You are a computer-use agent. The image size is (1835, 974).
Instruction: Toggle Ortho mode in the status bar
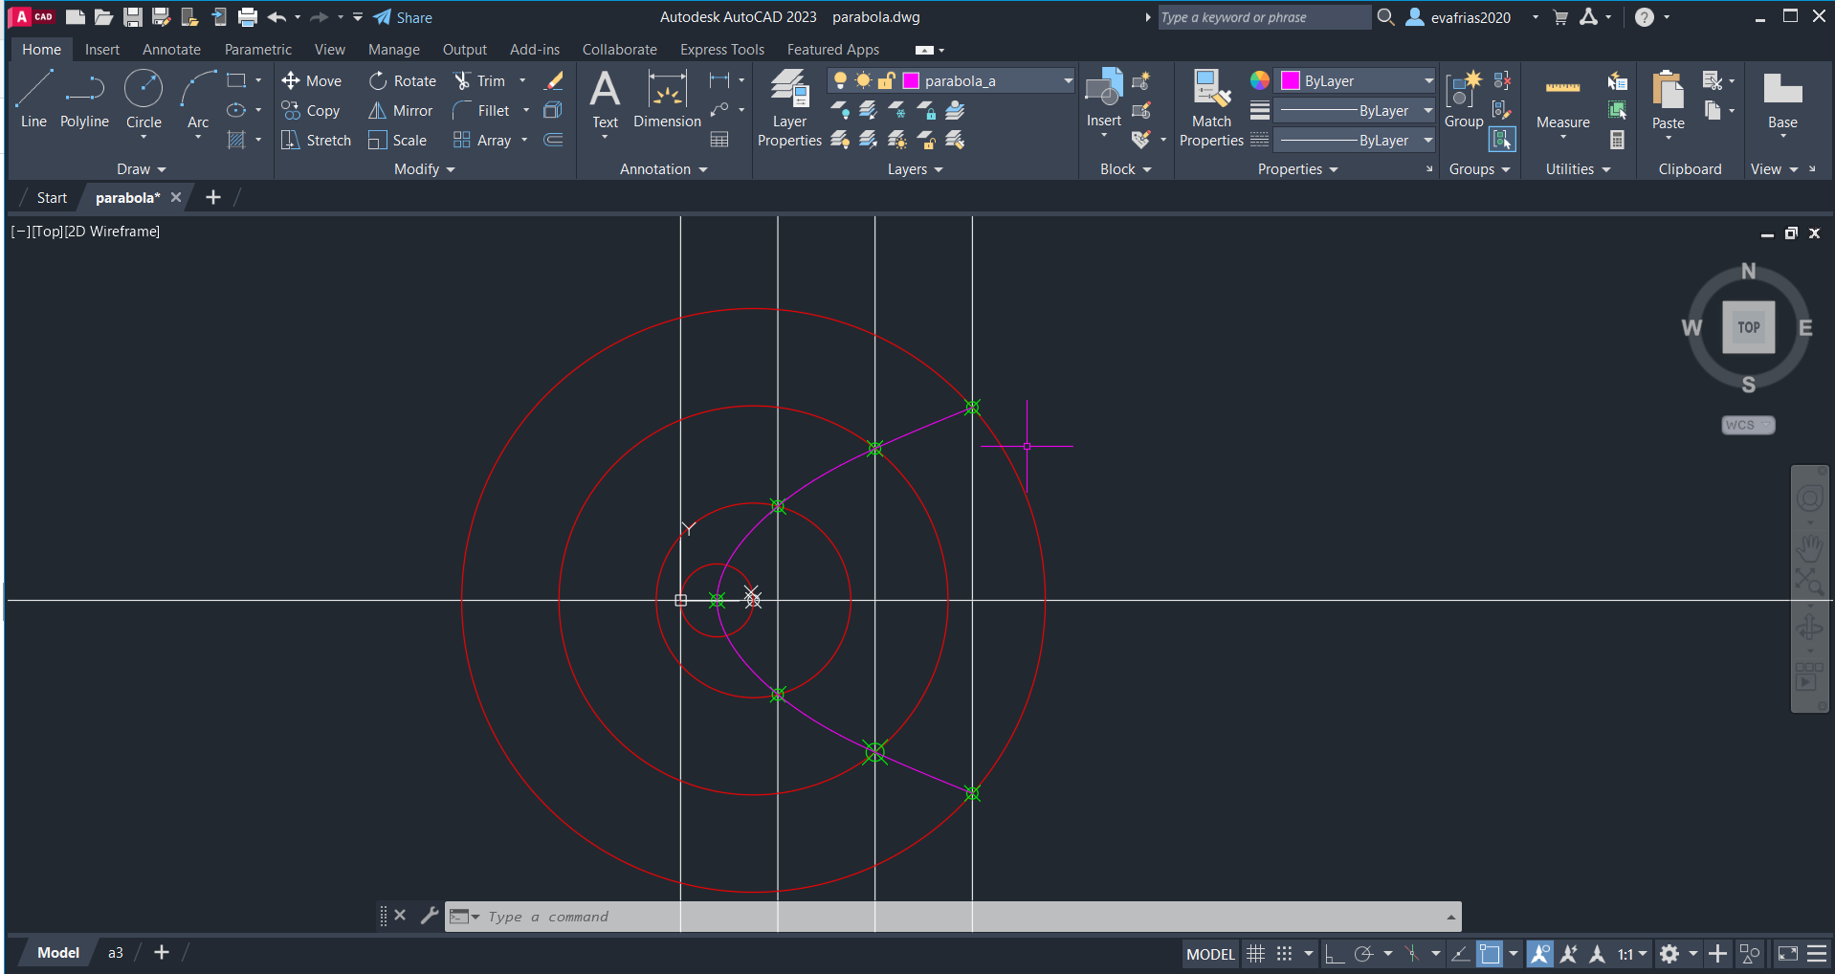pyautogui.click(x=1335, y=954)
